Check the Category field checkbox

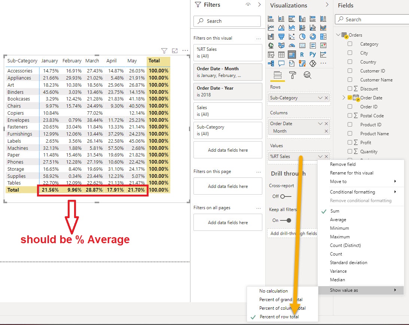click(350, 44)
